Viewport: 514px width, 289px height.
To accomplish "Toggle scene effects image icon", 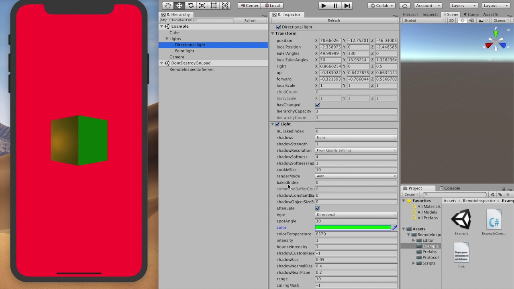I will click(481, 20).
